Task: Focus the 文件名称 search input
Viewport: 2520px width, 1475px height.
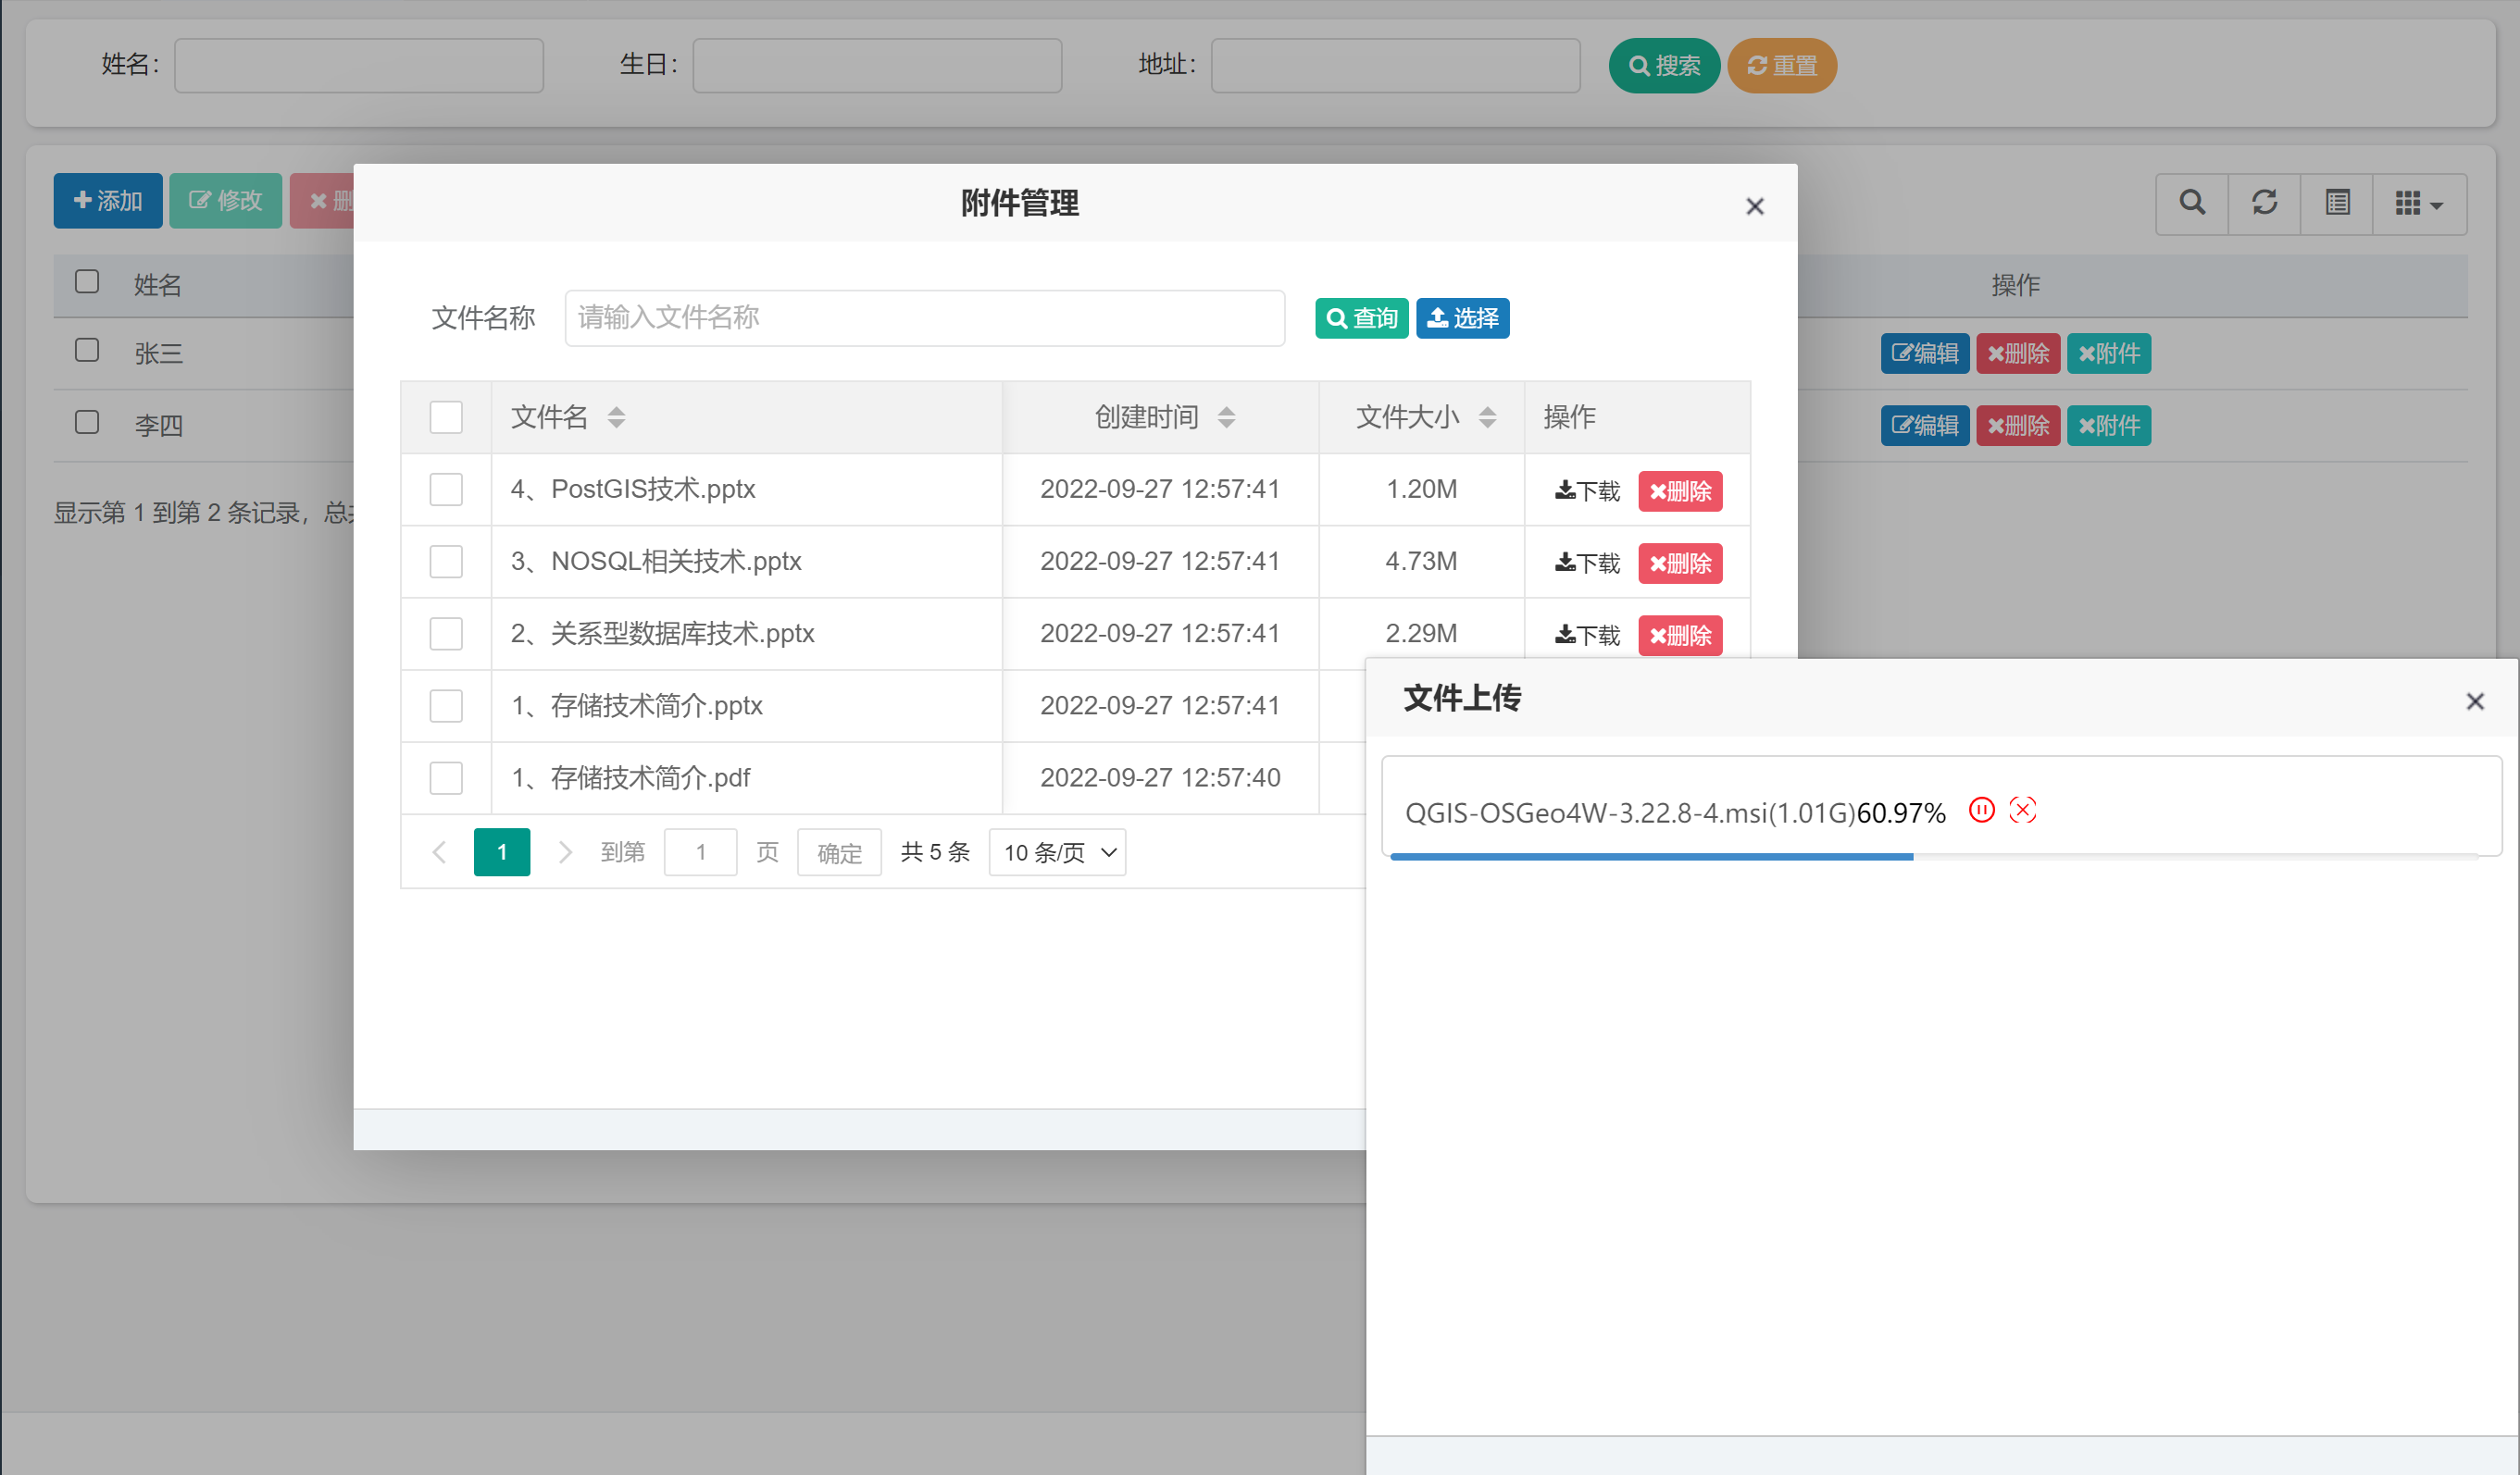Action: pyautogui.click(x=924, y=317)
